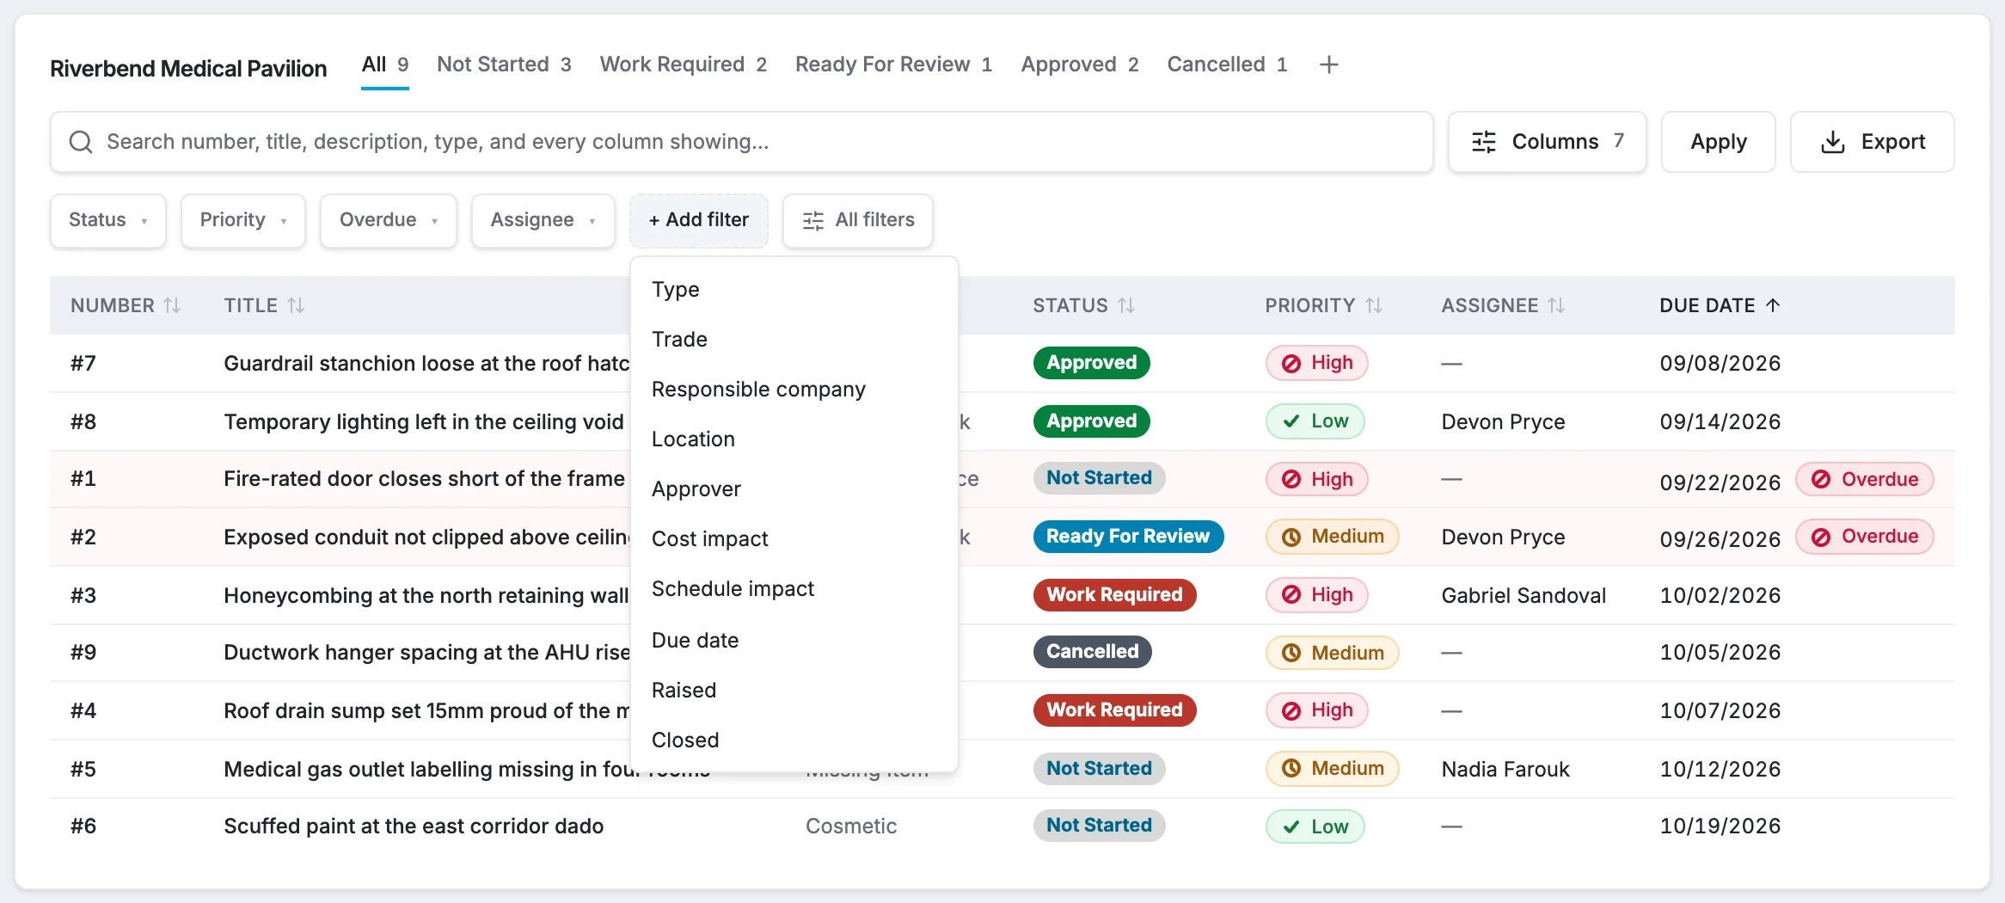Click the Cancelled status badge on row #9
Screen dimensions: 2005x903
1092,652
